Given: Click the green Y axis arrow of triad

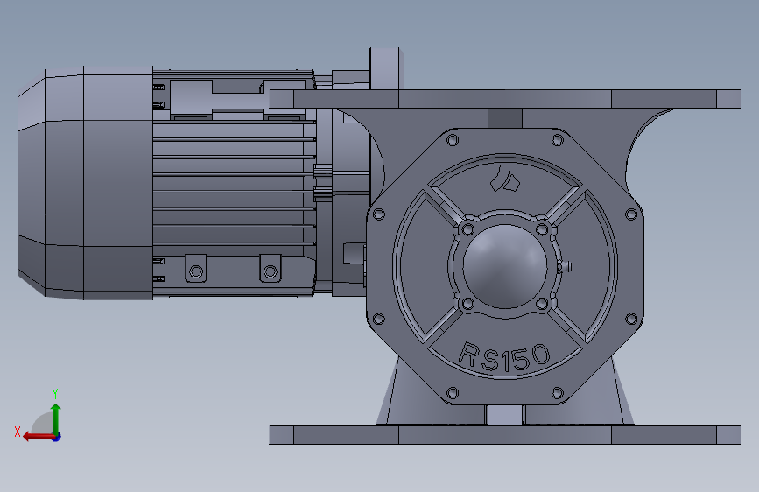Looking at the screenshot, I should pyautogui.click(x=56, y=418).
